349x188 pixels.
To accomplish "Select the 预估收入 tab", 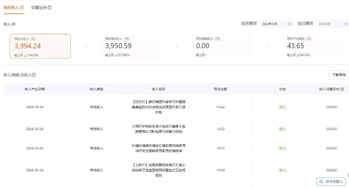I will pos(11,7).
